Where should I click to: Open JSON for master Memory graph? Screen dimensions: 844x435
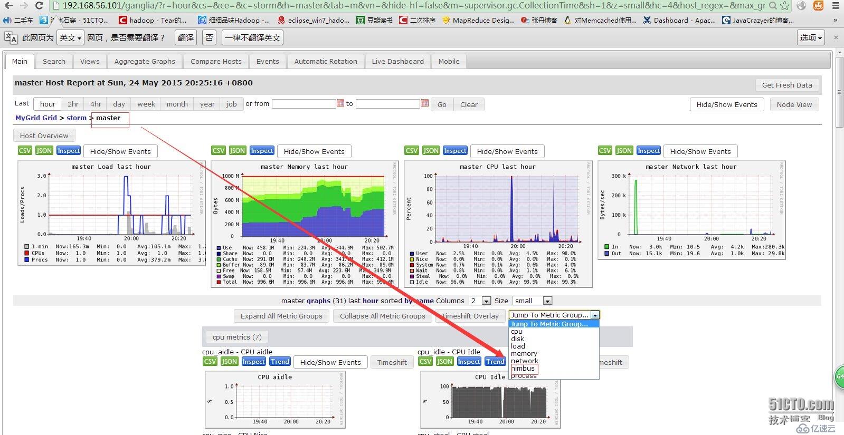coord(238,151)
